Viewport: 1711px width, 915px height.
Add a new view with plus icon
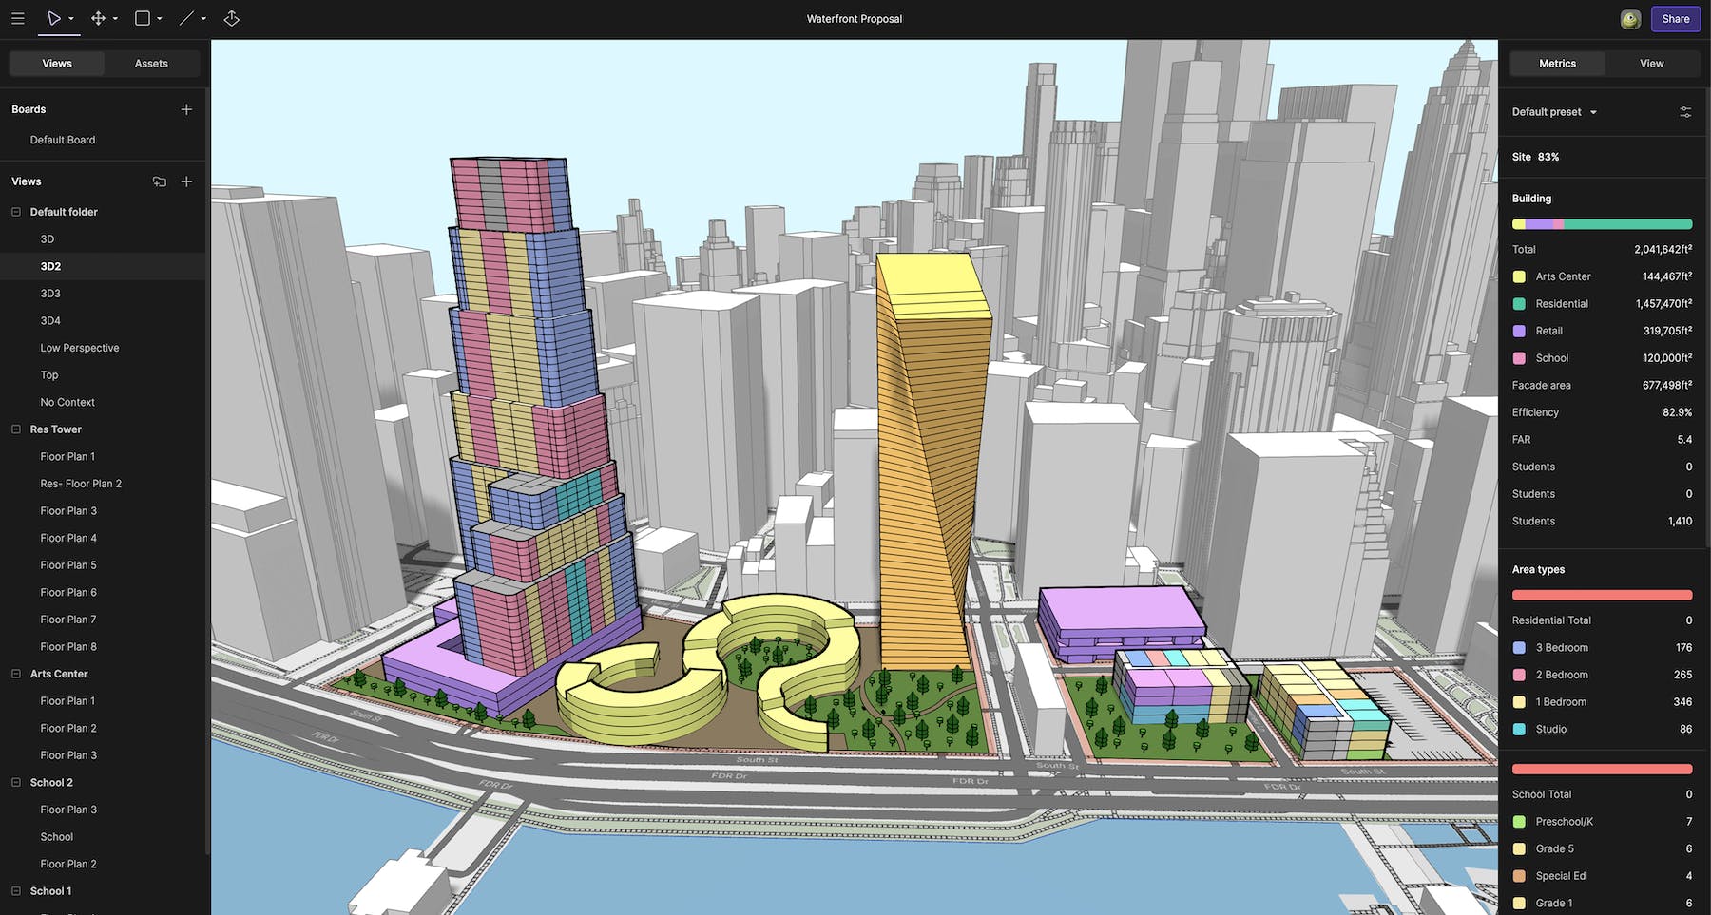click(x=186, y=181)
